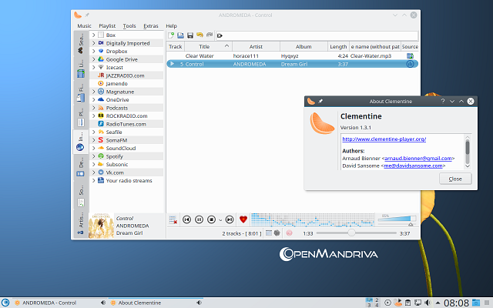Viewport: 493px width, 308px height.
Task: Expand the Digitally Imported node
Action: coord(93,43)
